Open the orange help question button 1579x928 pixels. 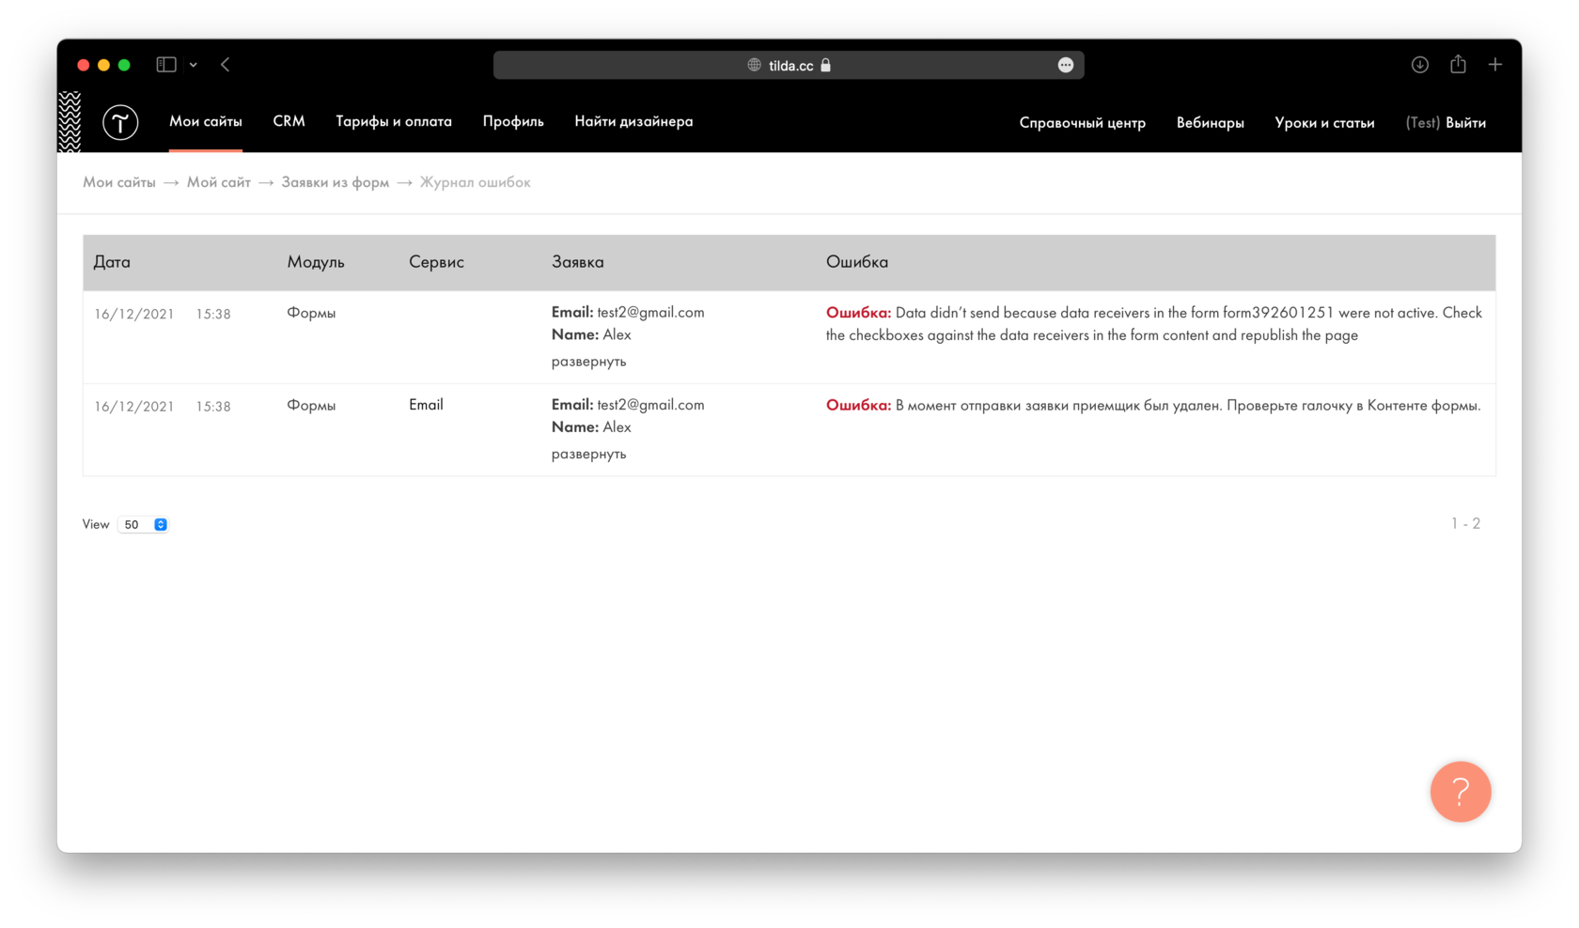click(x=1461, y=792)
